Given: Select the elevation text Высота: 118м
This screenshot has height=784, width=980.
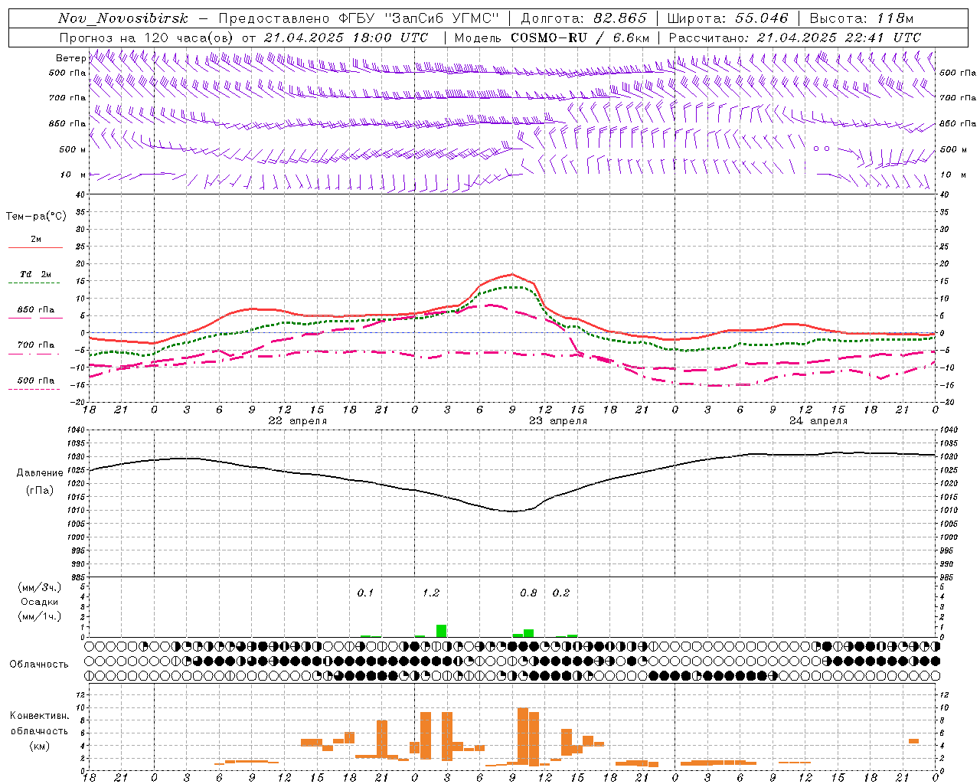Looking at the screenshot, I should click(861, 18).
